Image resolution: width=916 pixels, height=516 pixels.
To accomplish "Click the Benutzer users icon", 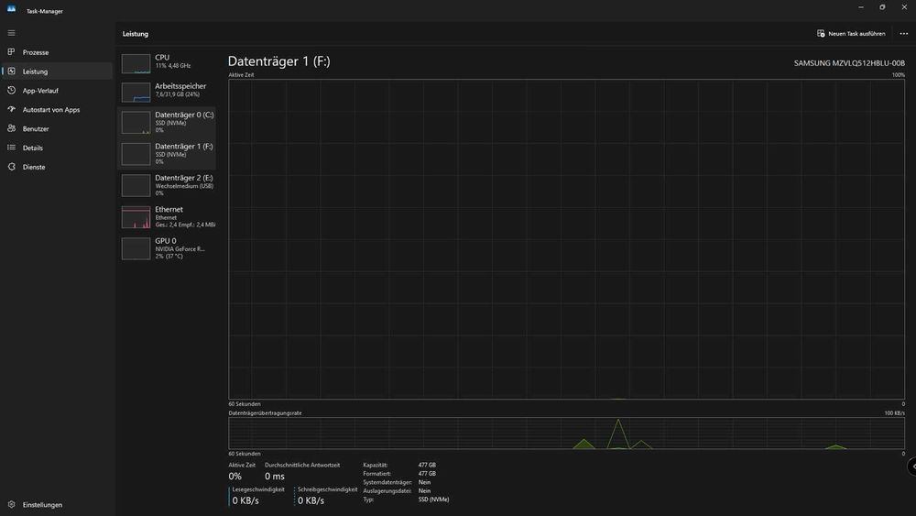I will point(11,128).
